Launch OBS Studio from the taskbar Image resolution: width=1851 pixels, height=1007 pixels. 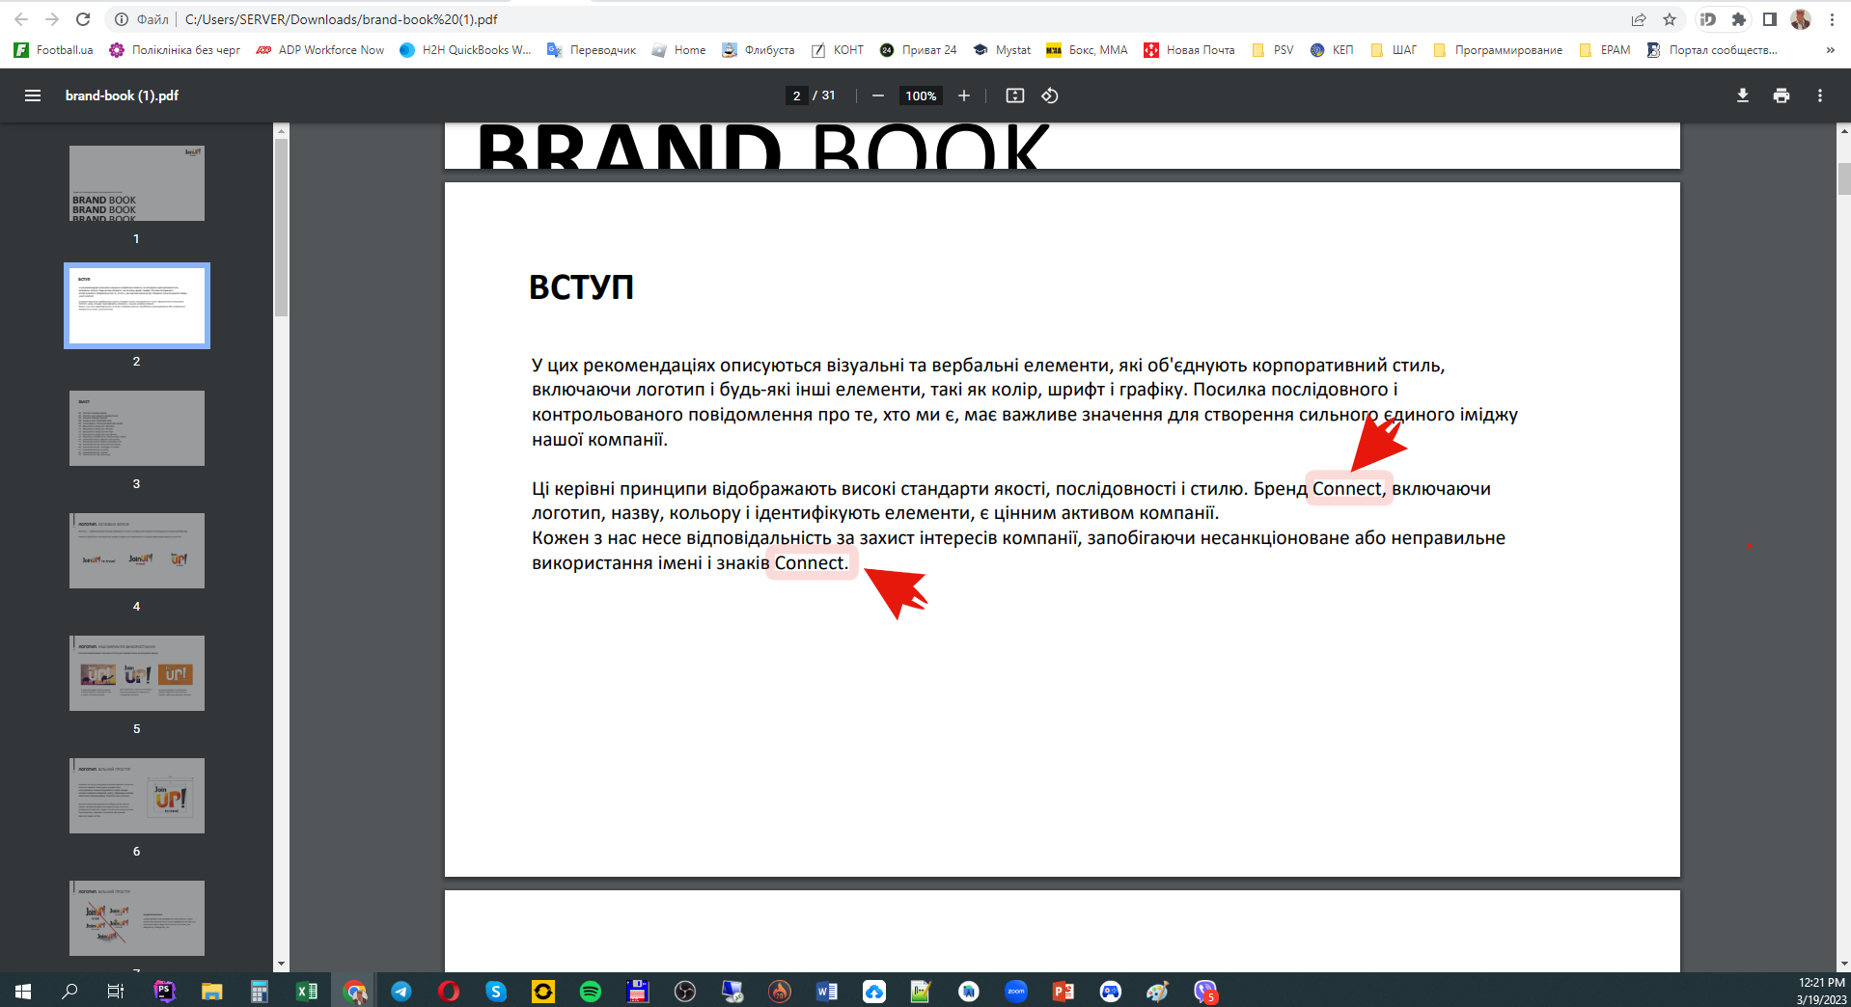685,991
